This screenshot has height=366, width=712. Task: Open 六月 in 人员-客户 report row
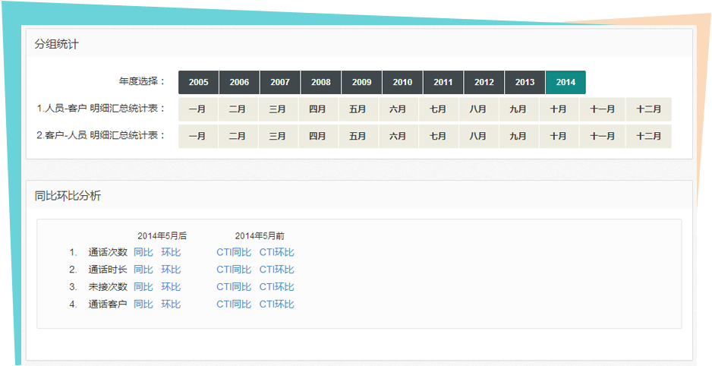coord(398,109)
